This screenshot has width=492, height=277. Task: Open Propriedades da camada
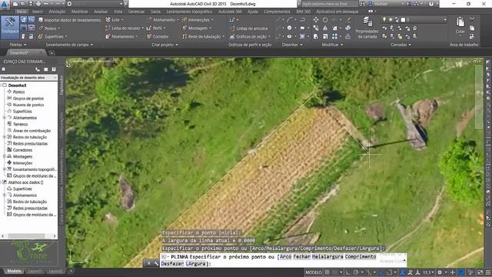coord(367,28)
